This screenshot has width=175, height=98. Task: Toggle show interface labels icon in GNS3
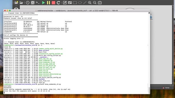point(33,3)
